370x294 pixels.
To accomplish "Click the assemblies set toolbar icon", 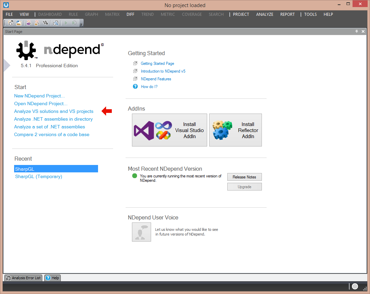I will tap(45, 23).
